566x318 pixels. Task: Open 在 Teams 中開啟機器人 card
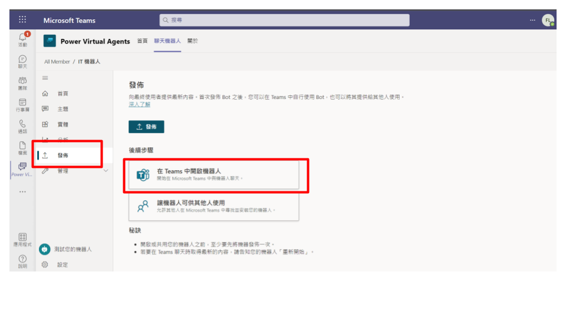pyautogui.click(x=213, y=174)
